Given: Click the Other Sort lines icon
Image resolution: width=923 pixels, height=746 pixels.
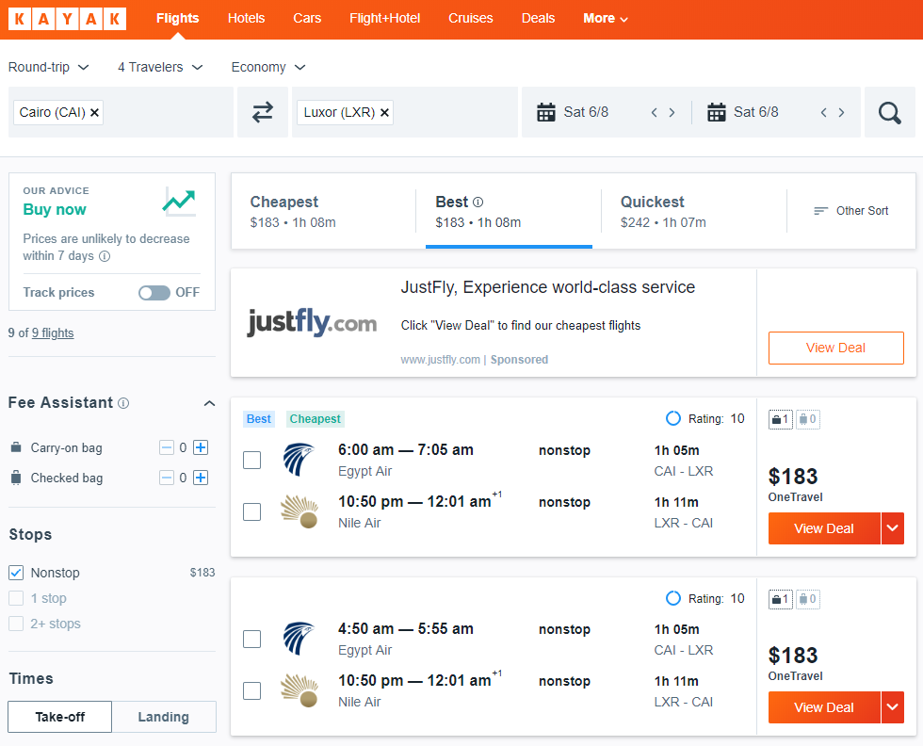Looking at the screenshot, I should point(820,211).
